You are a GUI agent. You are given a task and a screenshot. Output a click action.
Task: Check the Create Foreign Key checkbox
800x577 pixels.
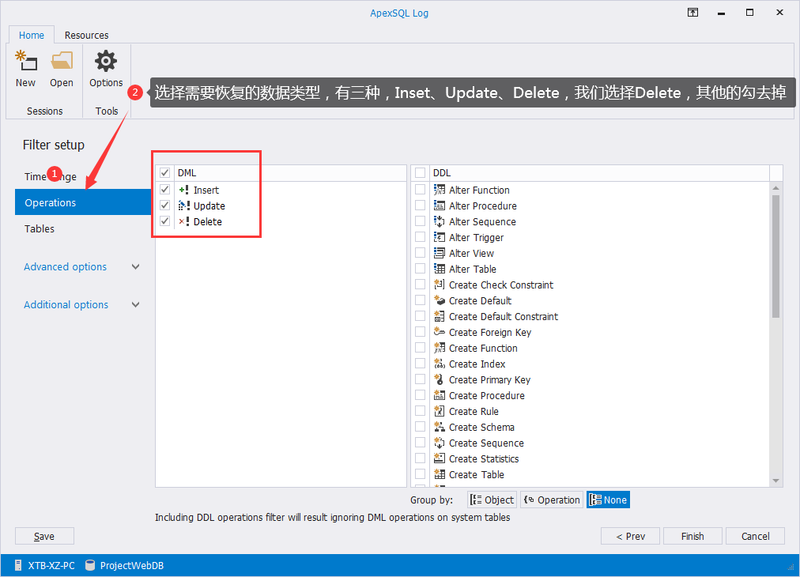pos(420,332)
